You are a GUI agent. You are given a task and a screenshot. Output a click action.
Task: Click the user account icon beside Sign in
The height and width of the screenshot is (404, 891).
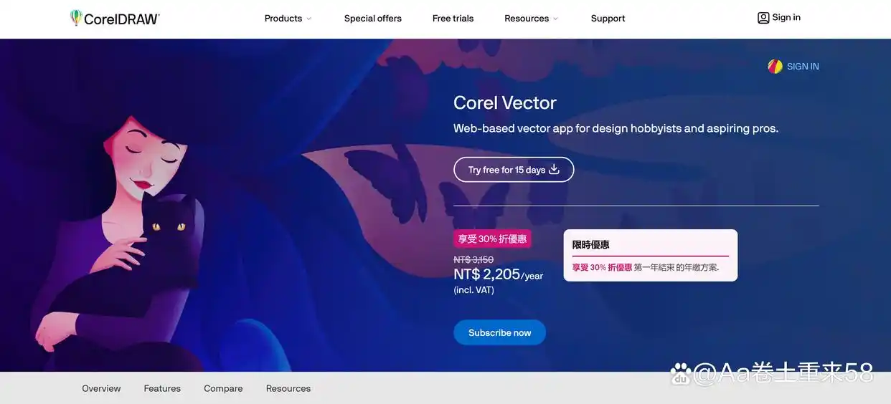(x=763, y=18)
